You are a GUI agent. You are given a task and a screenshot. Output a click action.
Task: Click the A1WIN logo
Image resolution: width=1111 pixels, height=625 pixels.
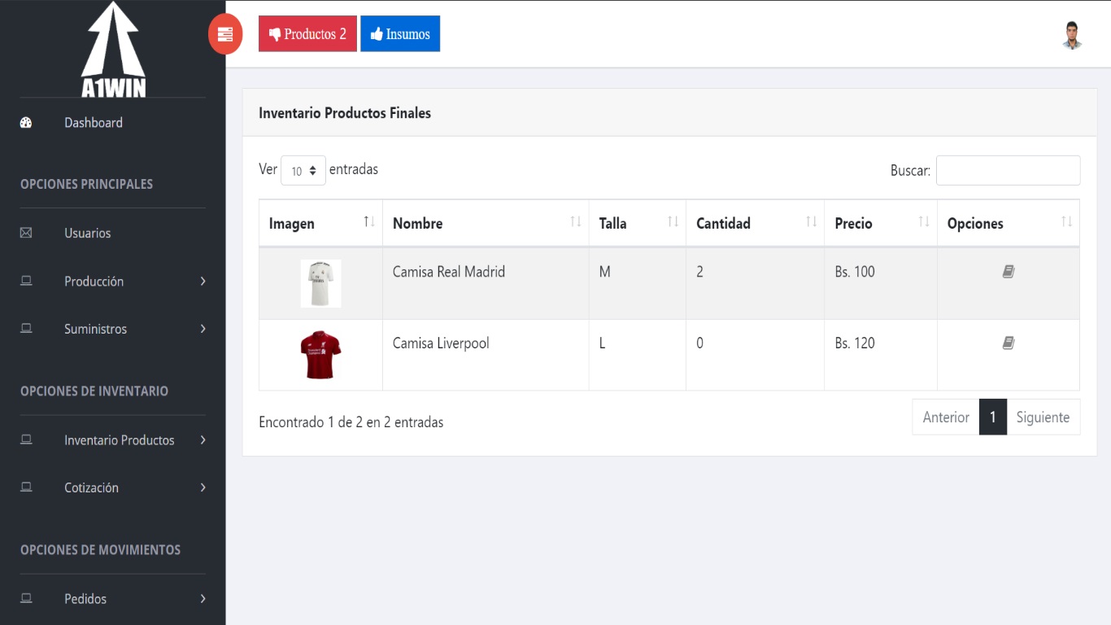tap(113, 50)
